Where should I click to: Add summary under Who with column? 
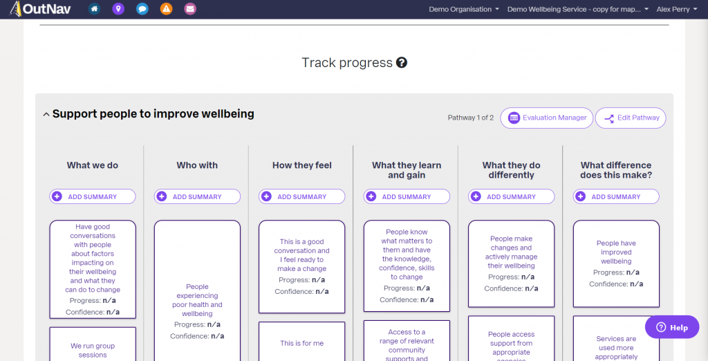point(197,196)
